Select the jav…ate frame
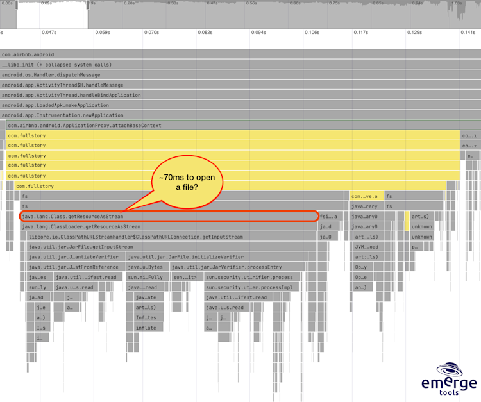Viewport: 481px width, 402px height. (149, 297)
